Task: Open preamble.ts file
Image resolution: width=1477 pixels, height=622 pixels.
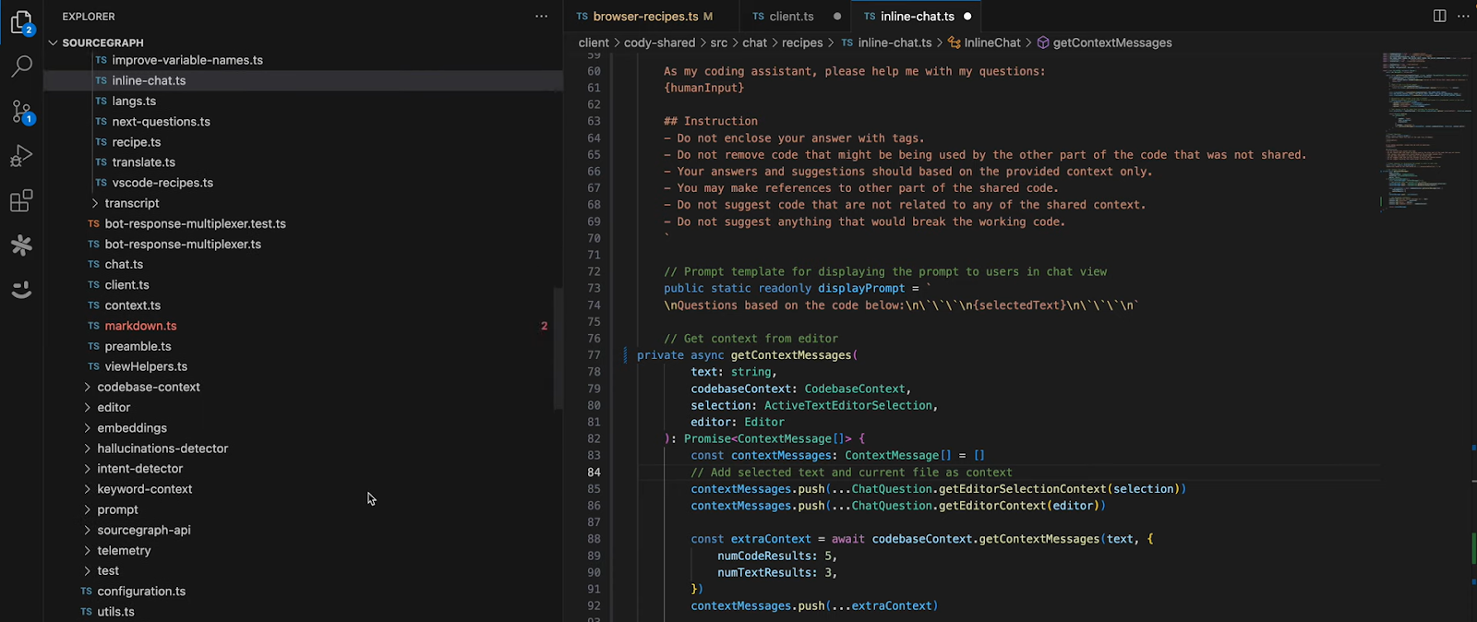Action: [x=303, y=346]
